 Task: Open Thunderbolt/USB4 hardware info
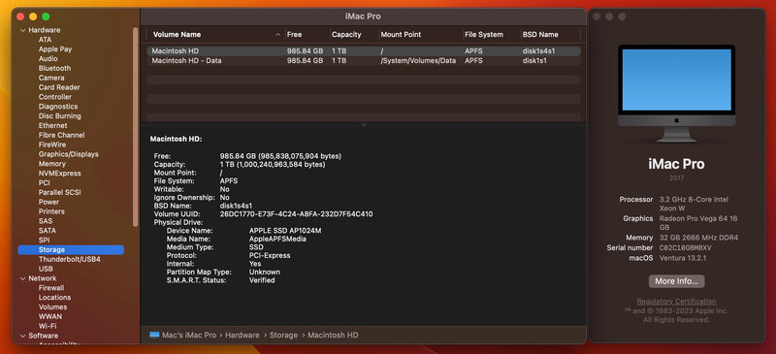[69, 259]
